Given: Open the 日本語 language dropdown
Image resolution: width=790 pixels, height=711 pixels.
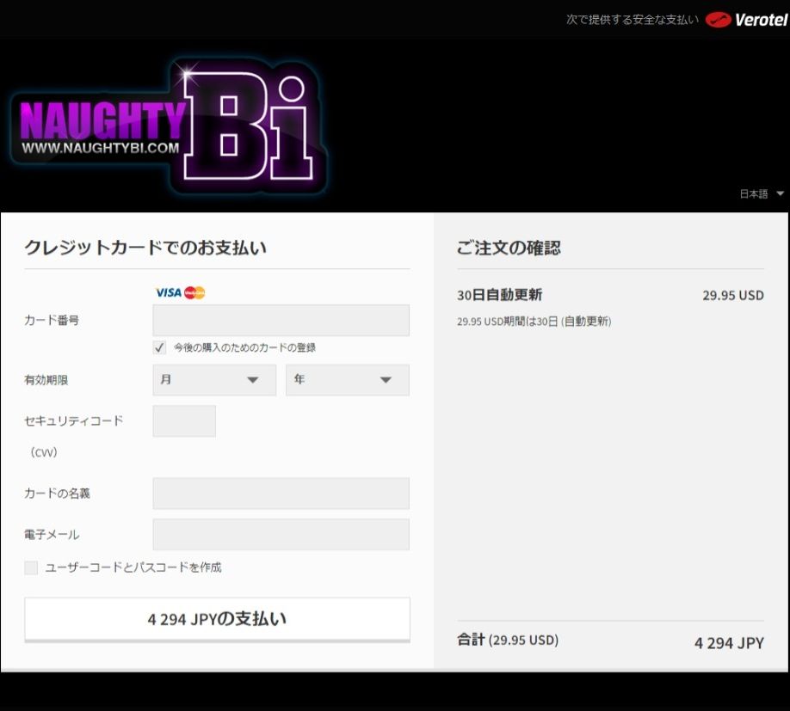Looking at the screenshot, I should coord(762,194).
